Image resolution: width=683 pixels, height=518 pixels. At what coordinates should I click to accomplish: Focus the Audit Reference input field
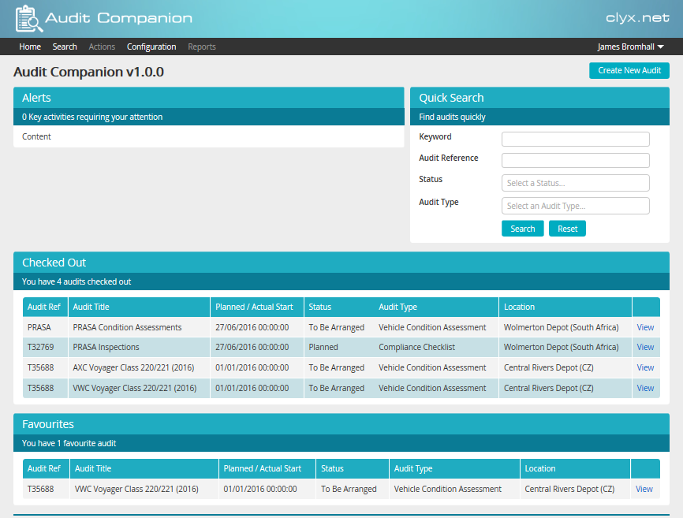tap(576, 161)
